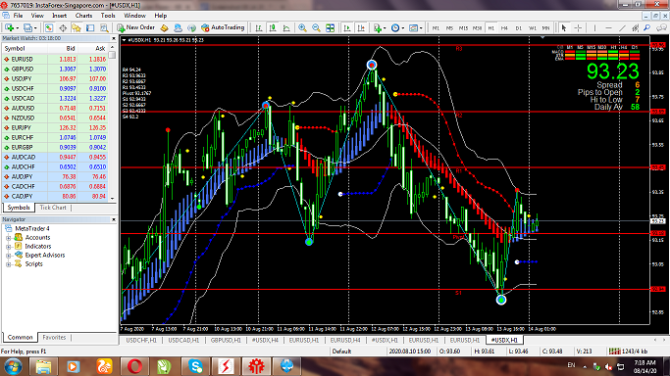Open the Strategy Tester magnifier icon

point(104,27)
